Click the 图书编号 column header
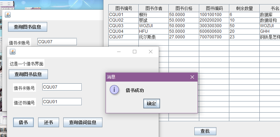This screenshot has height=137, width=280. [124, 8]
